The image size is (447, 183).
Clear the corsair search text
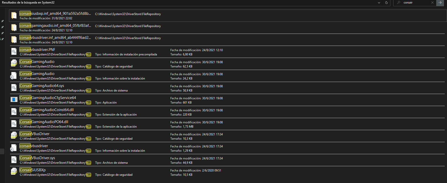[432, 3]
